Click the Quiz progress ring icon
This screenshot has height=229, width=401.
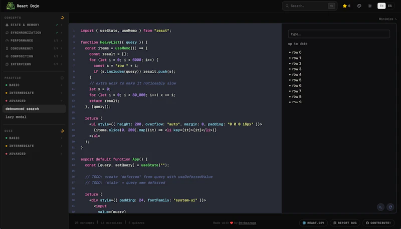62,131
